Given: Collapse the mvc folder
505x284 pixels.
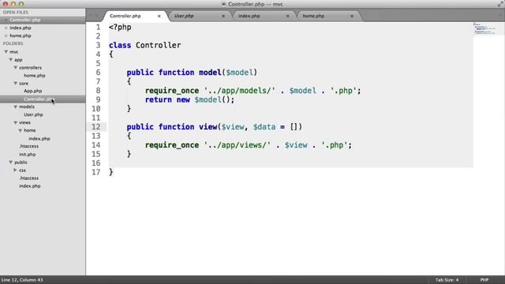Looking at the screenshot, I should pyautogui.click(x=6, y=51).
